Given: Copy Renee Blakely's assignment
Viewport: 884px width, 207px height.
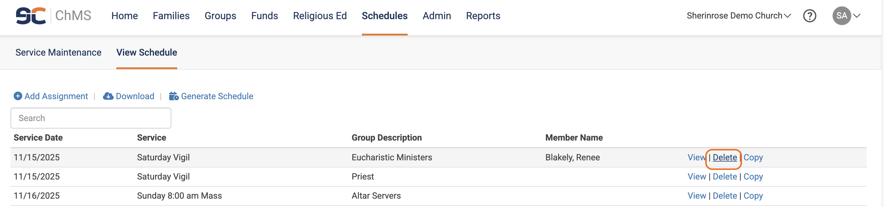Looking at the screenshot, I should click(x=753, y=158).
